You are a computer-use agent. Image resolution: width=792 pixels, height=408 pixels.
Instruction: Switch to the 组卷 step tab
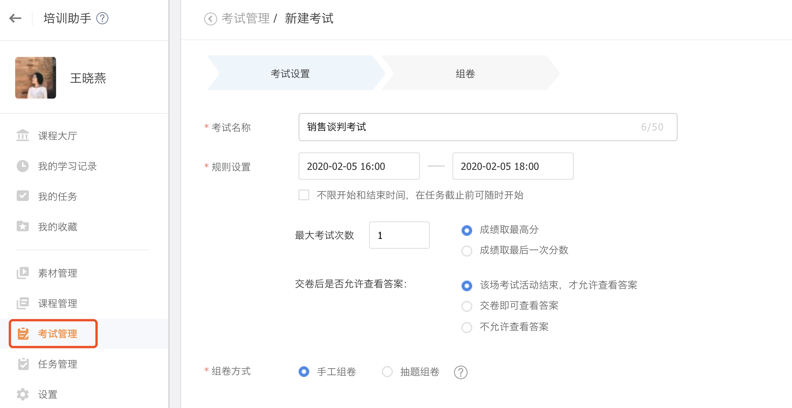[x=465, y=73]
